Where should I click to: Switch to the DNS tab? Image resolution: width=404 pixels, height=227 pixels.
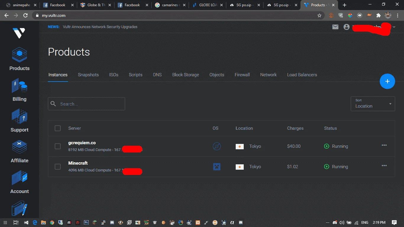point(157,75)
